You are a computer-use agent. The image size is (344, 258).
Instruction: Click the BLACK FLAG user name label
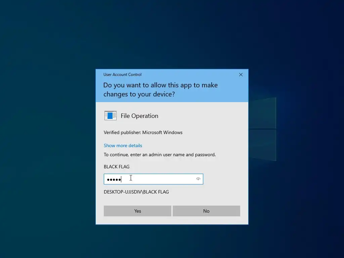pos(117,167)
